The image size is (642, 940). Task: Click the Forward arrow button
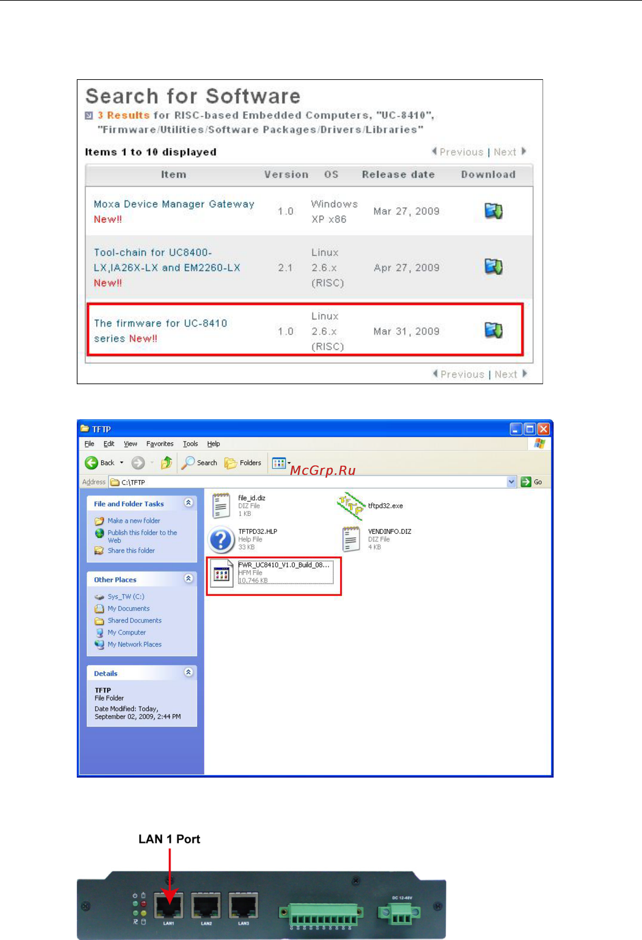pyautogui.click(x=138, y=463)
